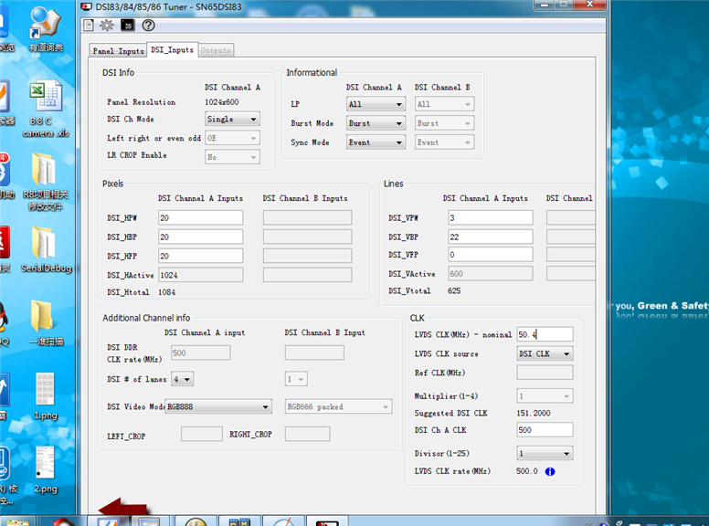Switch to the Panel Inputs tab
Viewport: 709px width, 526px height.
point(119,51)
